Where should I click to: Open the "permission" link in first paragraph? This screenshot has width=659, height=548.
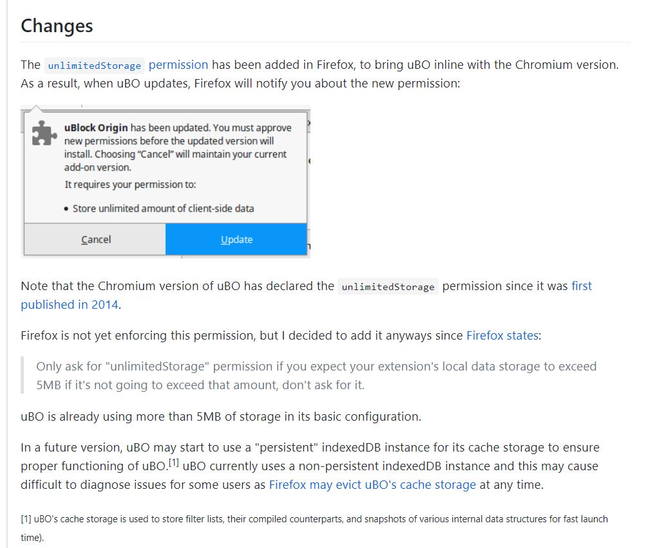tap(178, 64)
